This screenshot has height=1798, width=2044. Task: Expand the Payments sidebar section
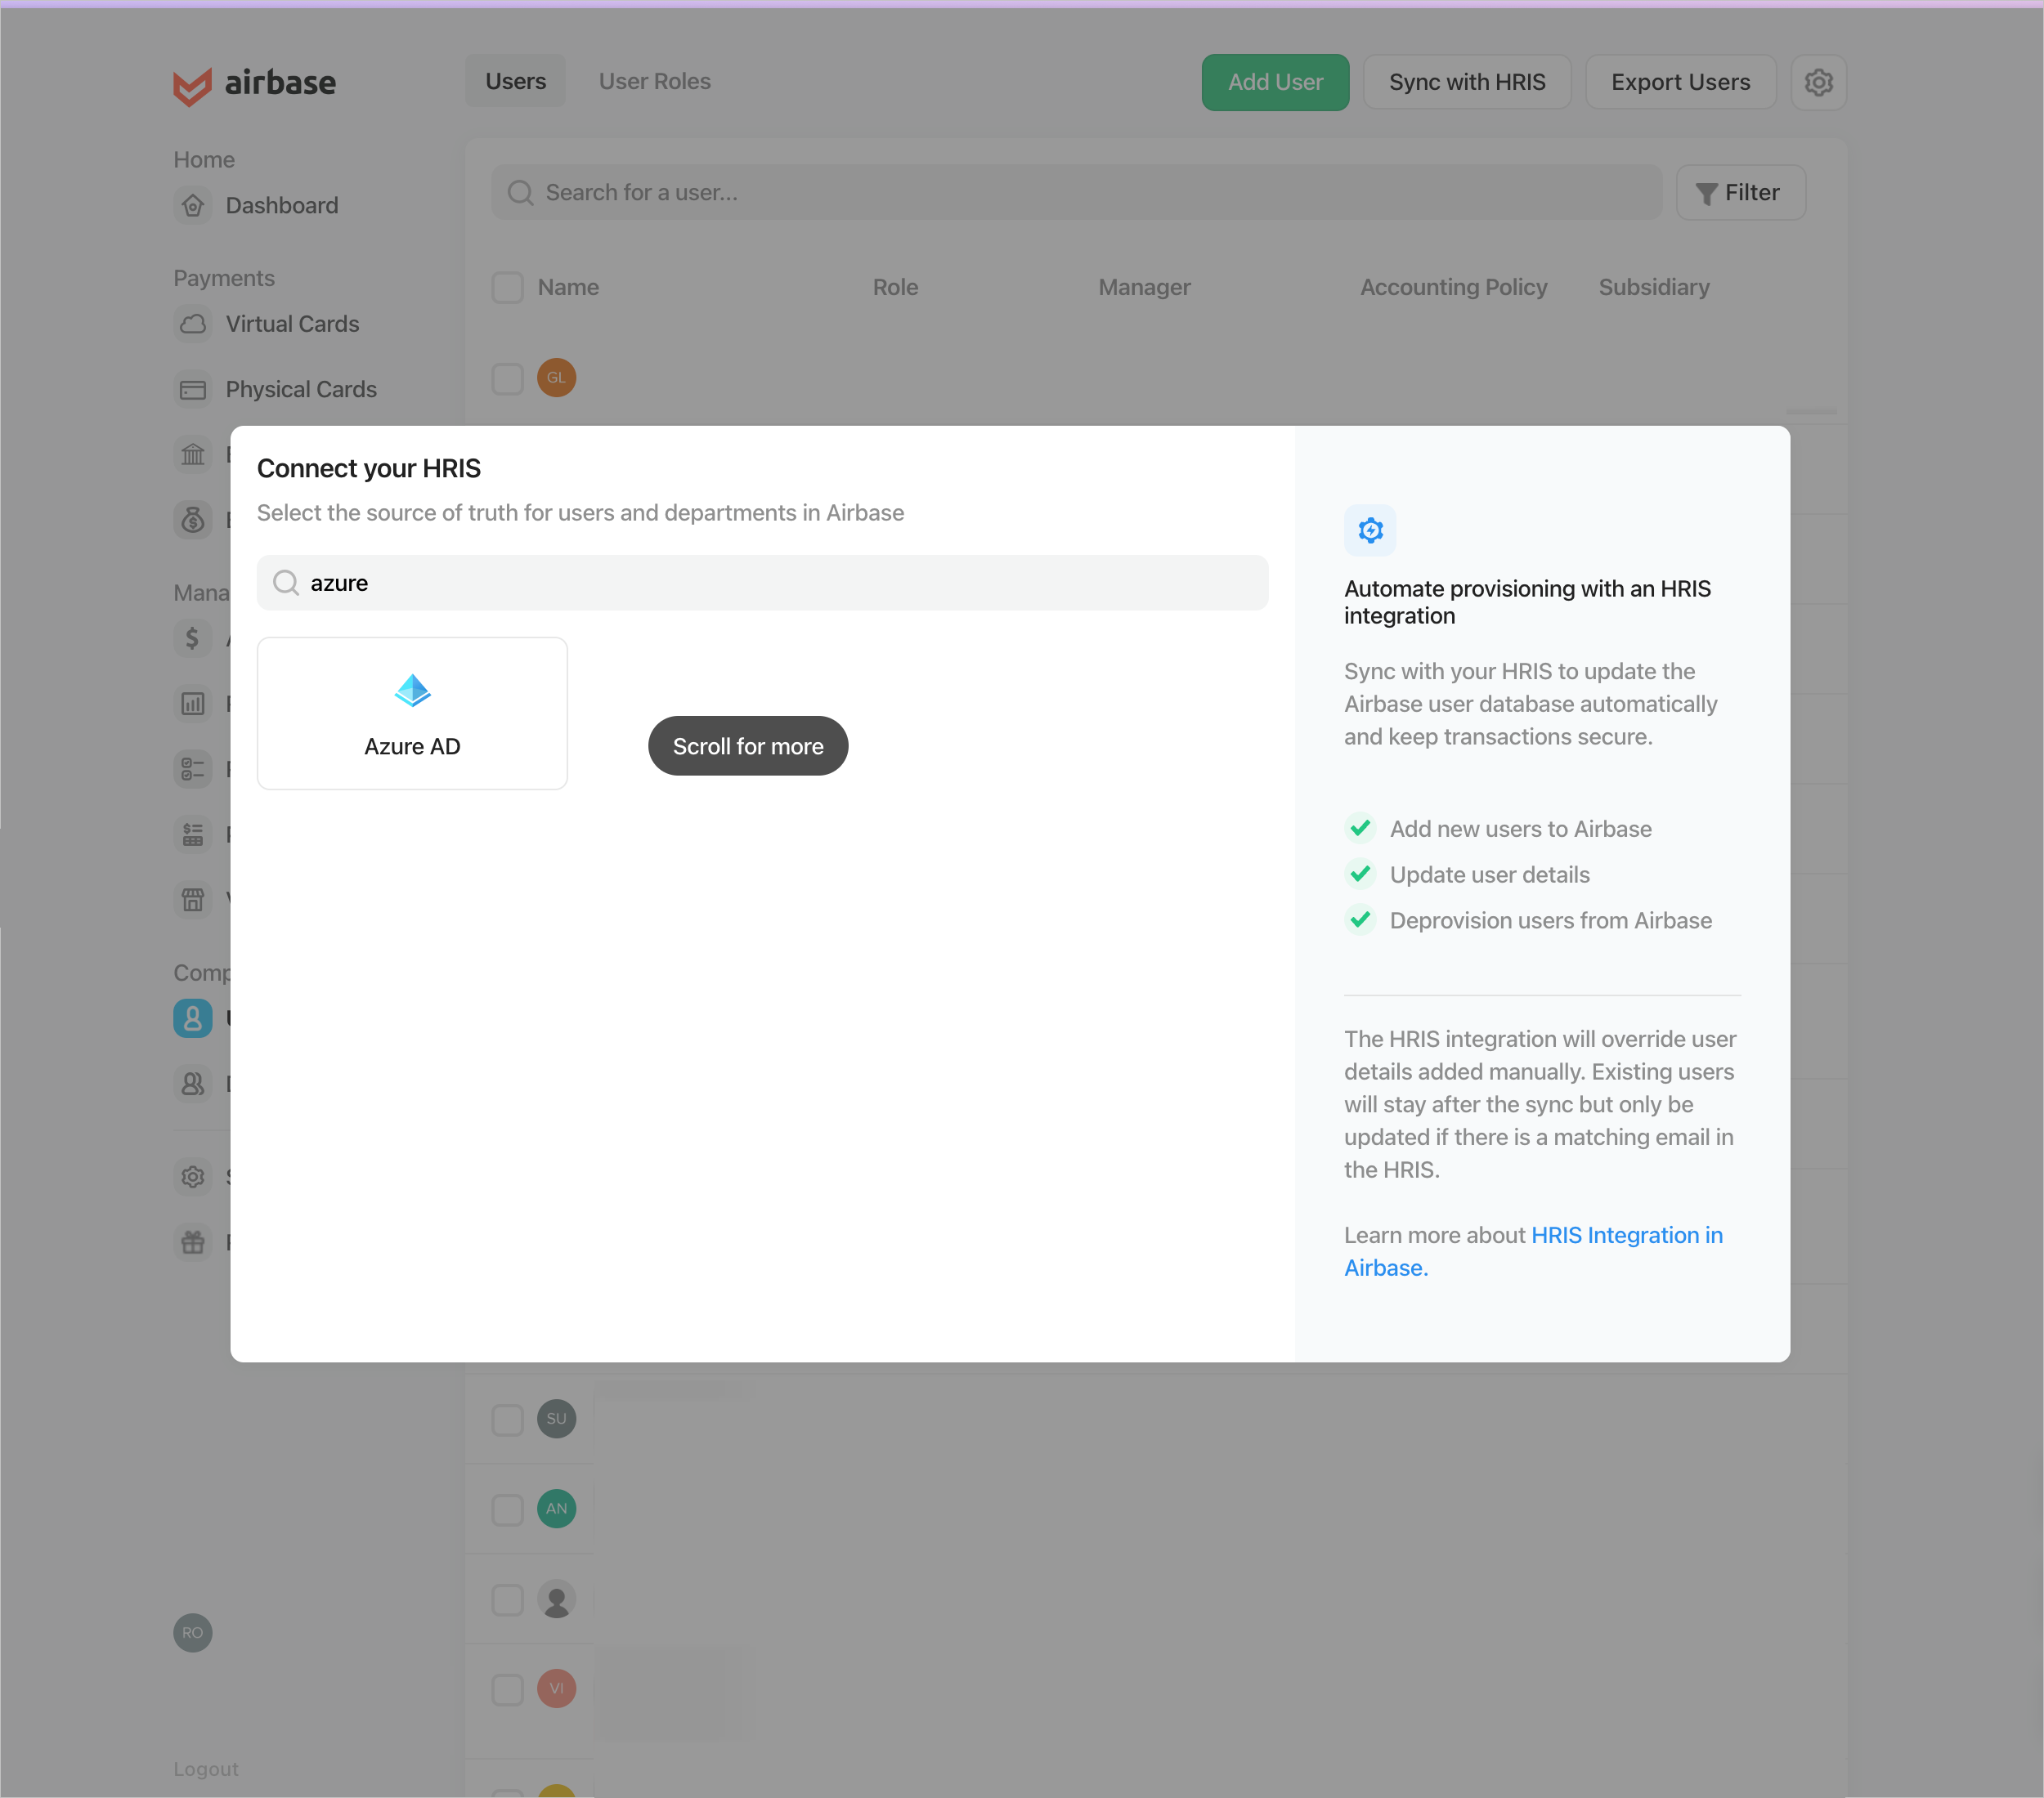222,276
